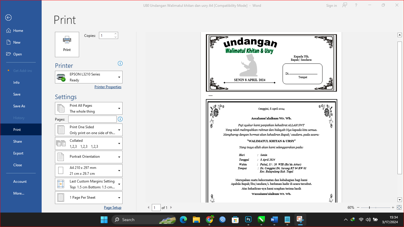Click the Copies number field
This screenshot has width=404, height=227.
[x=106, y=36]
